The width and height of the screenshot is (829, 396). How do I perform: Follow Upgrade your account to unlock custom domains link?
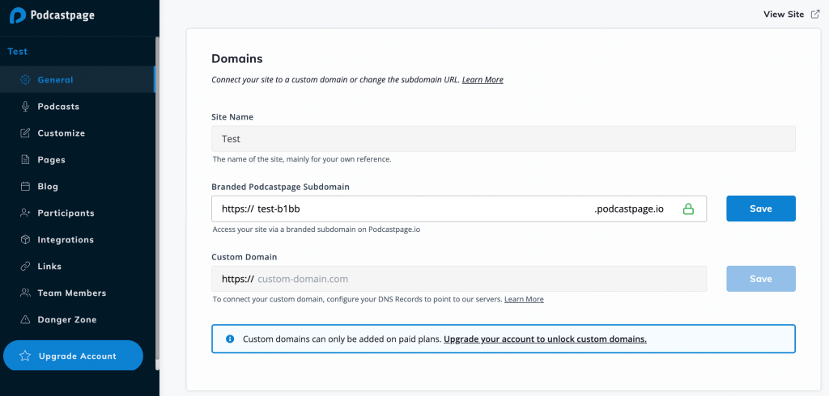(545, 339)
